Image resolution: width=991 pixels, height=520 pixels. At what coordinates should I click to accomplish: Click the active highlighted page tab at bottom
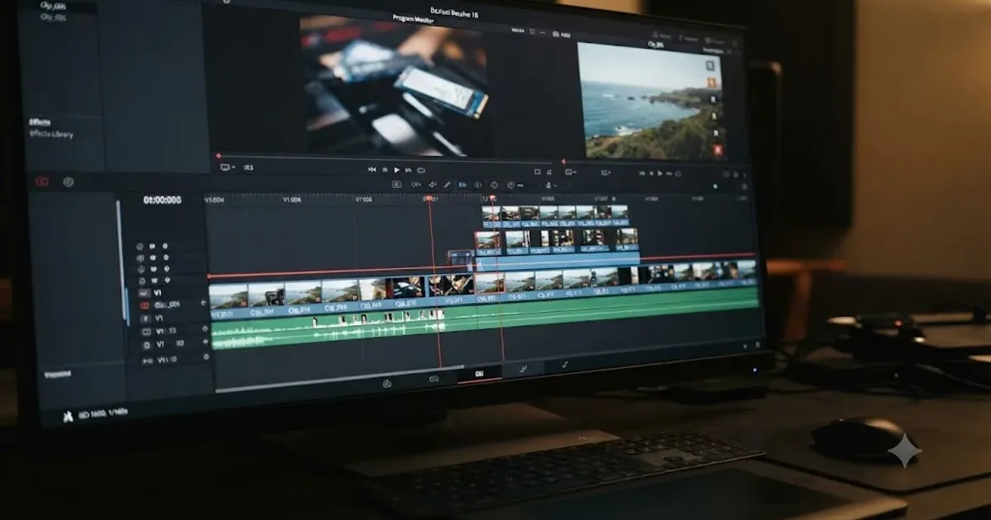pyautogui.click(x=479, y=374)
